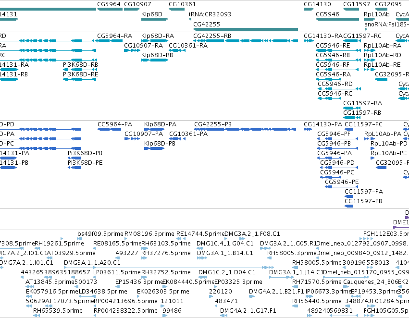Click the Pi3K68D-PE protein feature
The image size is (409, 318).
(74, 168)
